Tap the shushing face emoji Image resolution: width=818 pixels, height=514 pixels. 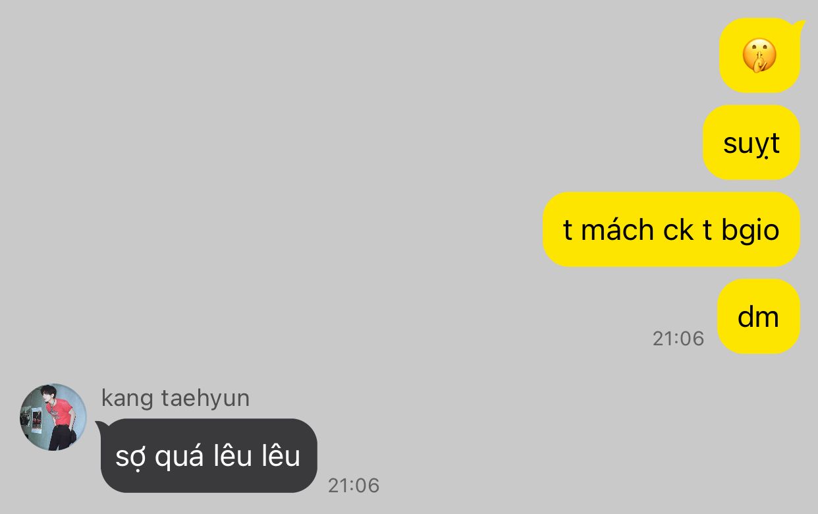759,55
